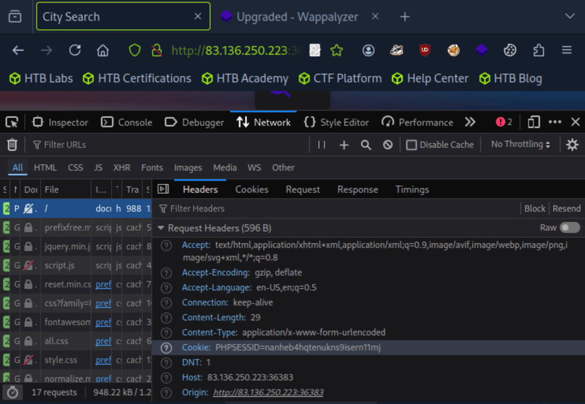The width and height of the screenshot is (585, 404).
Task: Click the responsive design mode icon
Action: [534, 122]
